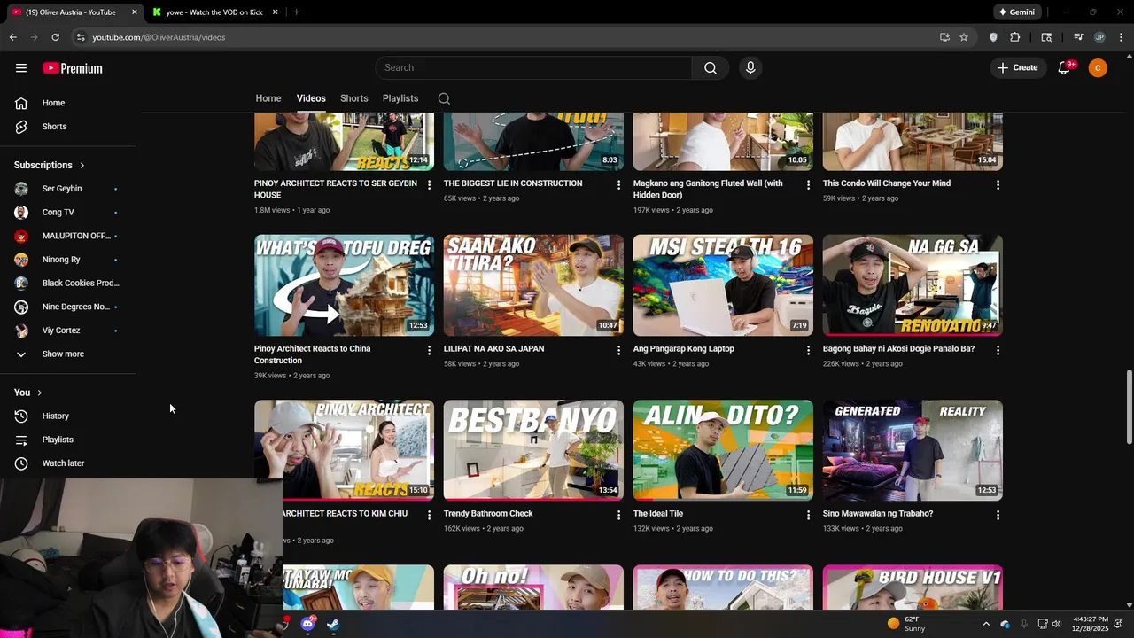Viewport: 1134px width, 638px height.
Task: Expand the You section header
Action: tap(28, 393)
